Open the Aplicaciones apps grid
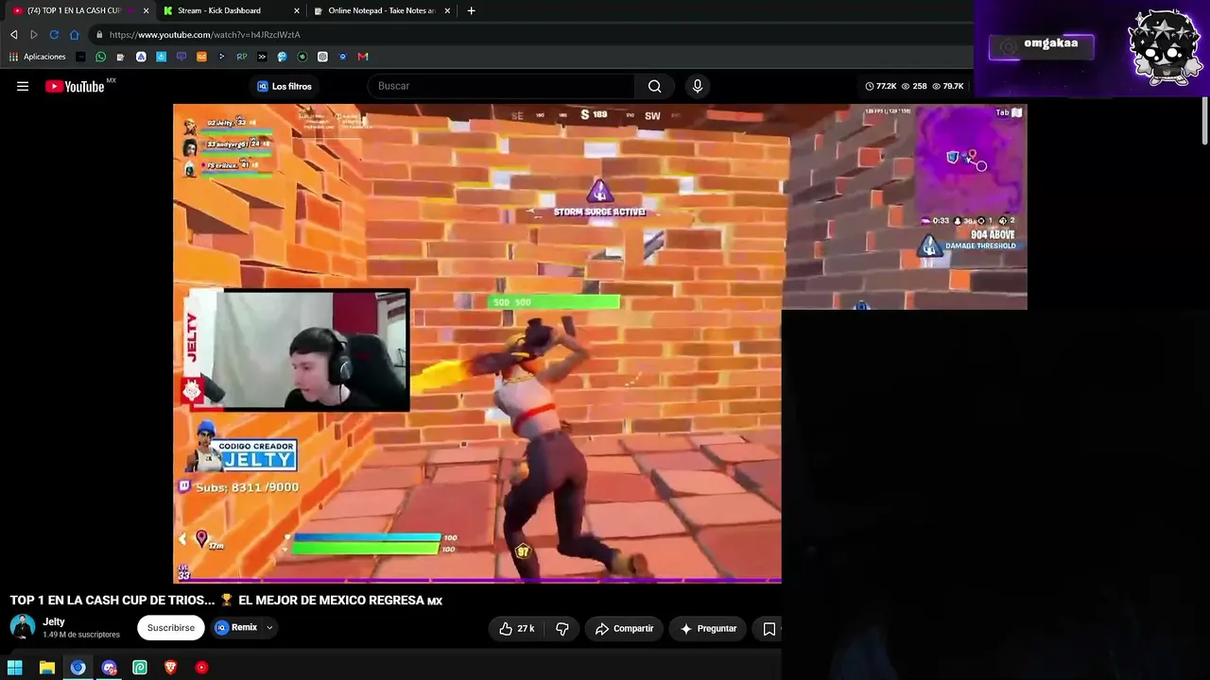This screenshot has width=1210, height=680. point(38,57)
